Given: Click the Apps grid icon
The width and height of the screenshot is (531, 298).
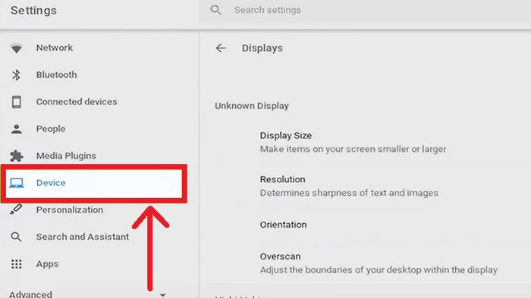Looking at the screenshot, I should click(16, 264).
